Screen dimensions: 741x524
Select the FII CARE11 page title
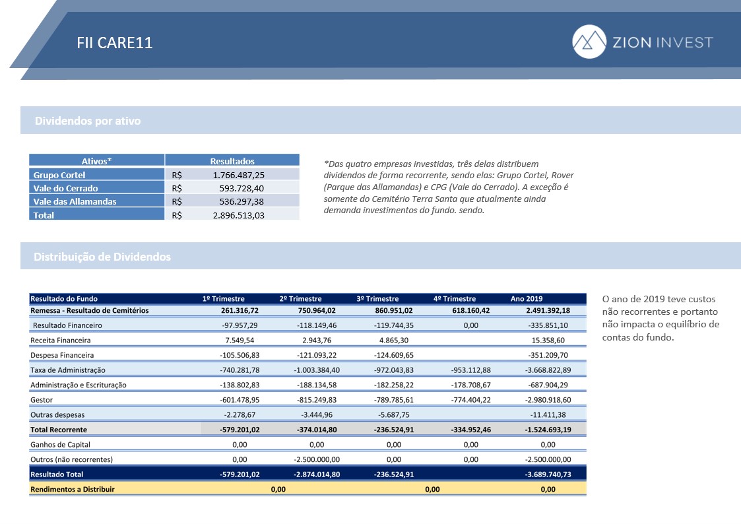click(115, 43)
